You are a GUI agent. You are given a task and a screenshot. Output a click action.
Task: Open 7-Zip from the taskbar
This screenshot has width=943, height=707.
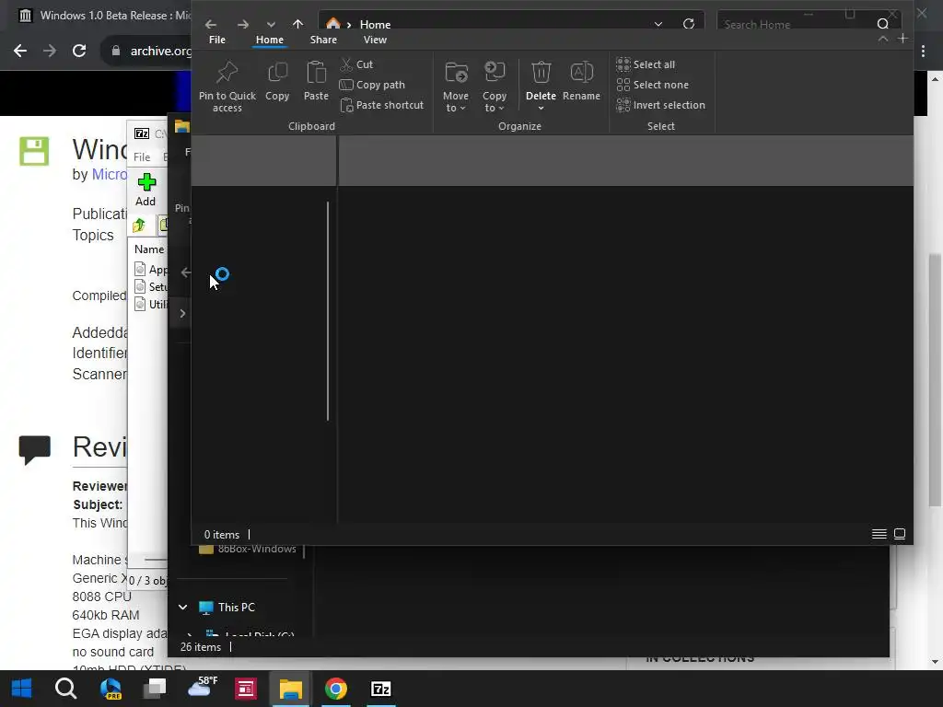coord(380,689)
